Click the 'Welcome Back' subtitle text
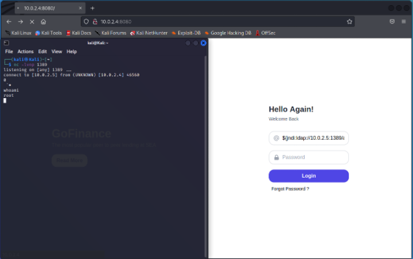The image size is (413, 259). point(283,119)
